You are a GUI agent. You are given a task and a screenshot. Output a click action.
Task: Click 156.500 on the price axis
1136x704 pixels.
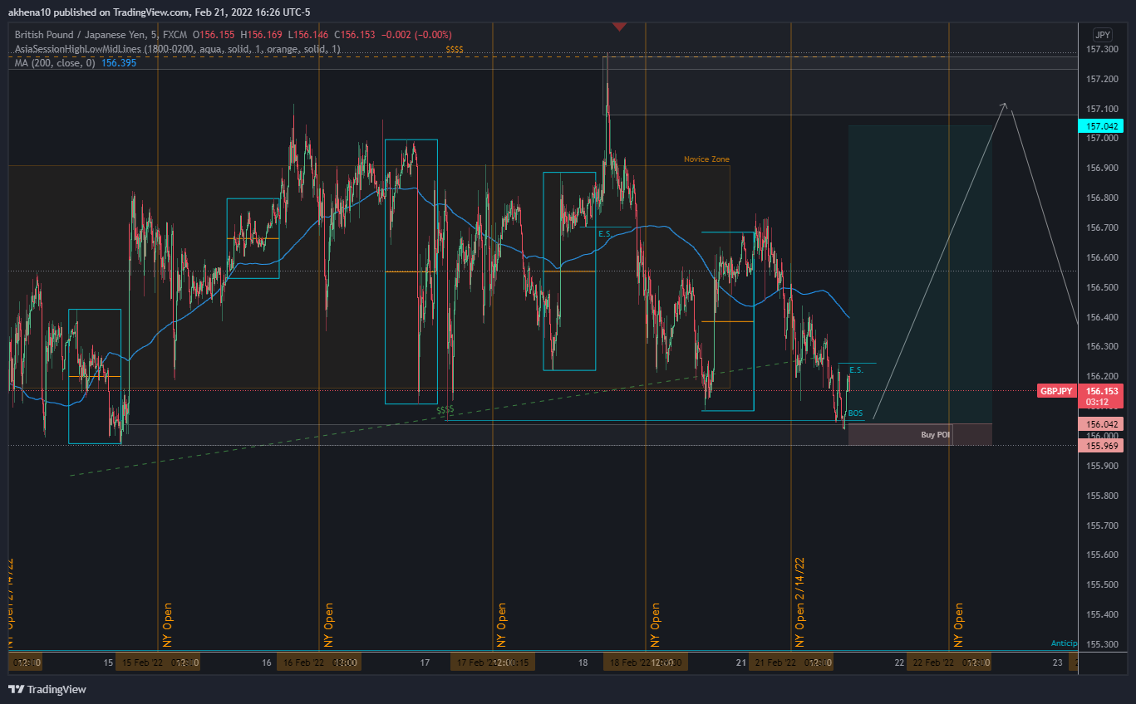[1102, 287]
